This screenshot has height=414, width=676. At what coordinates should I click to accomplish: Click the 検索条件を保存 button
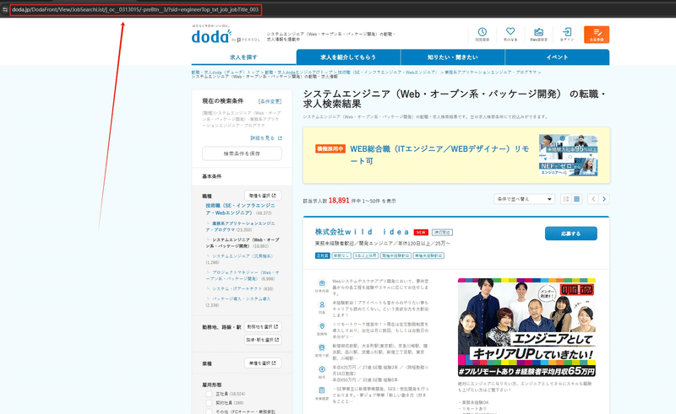pos(242,153)
